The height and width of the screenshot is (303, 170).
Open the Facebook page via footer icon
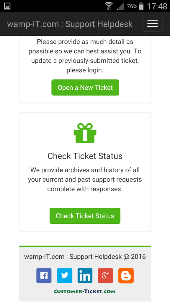click(x=44, y=275)
